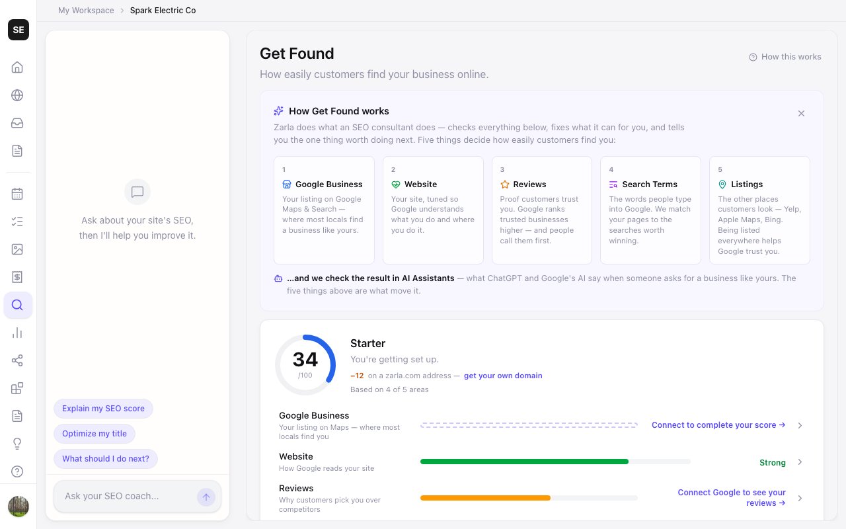Click the chat bubble icon in the coach panel

tap(137, 192)
